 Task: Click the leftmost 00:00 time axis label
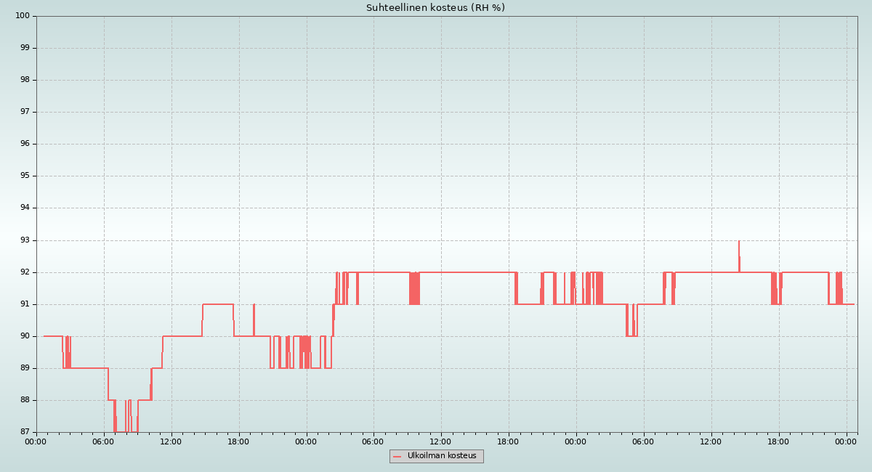tap(36, 441)
